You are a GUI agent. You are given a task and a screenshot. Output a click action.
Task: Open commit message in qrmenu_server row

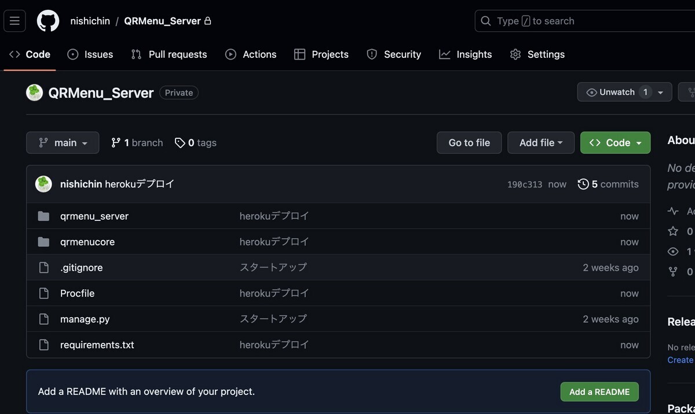275,216
